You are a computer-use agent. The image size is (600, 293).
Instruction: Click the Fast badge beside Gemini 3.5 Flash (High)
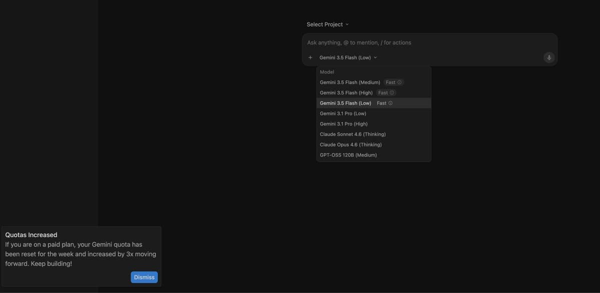[x=386, y=92]
